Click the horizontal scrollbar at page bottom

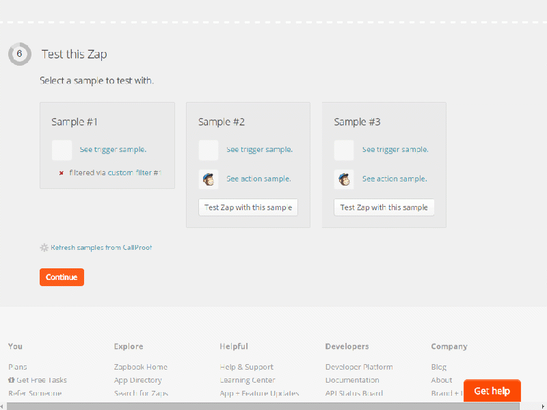click(x=273, y=406)
